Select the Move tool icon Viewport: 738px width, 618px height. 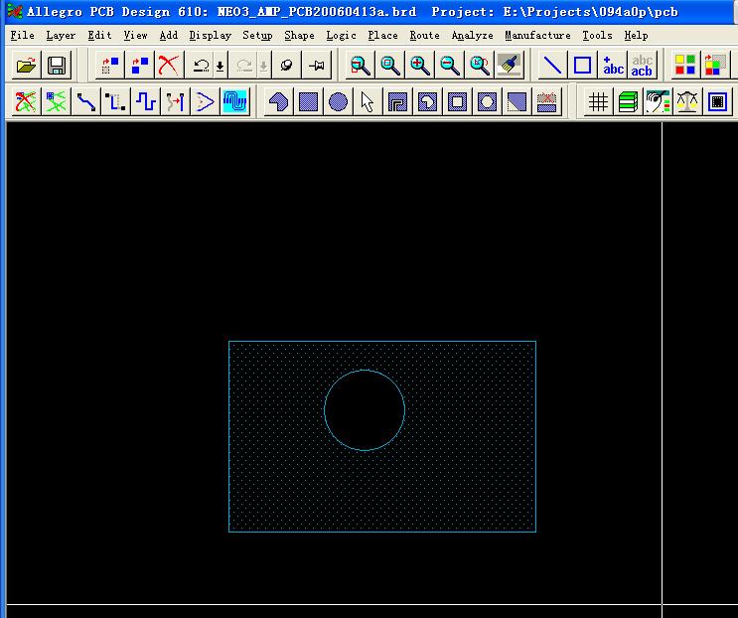click(109, 65)
